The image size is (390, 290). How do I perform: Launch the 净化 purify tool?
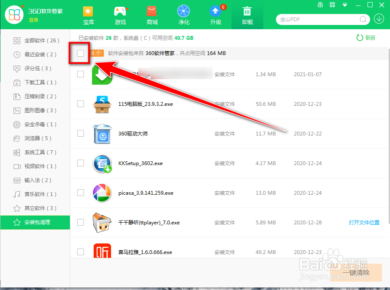click(x=184, y=15)
